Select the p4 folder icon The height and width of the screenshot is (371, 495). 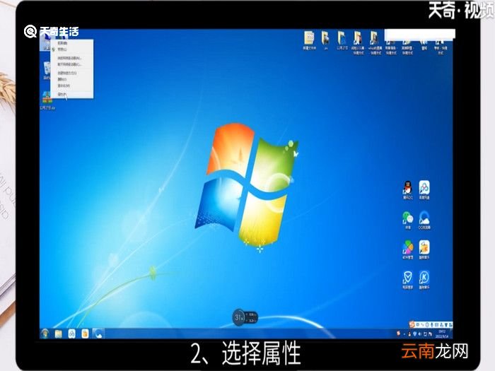(x=325, y=41)
